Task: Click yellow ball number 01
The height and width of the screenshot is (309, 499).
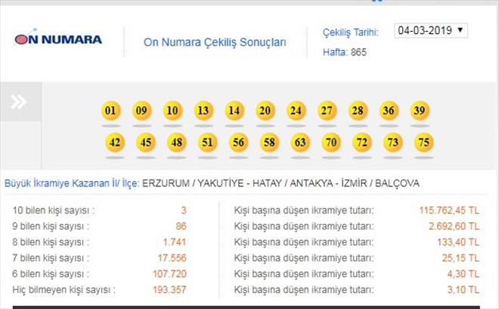Action: click(111, 111)
